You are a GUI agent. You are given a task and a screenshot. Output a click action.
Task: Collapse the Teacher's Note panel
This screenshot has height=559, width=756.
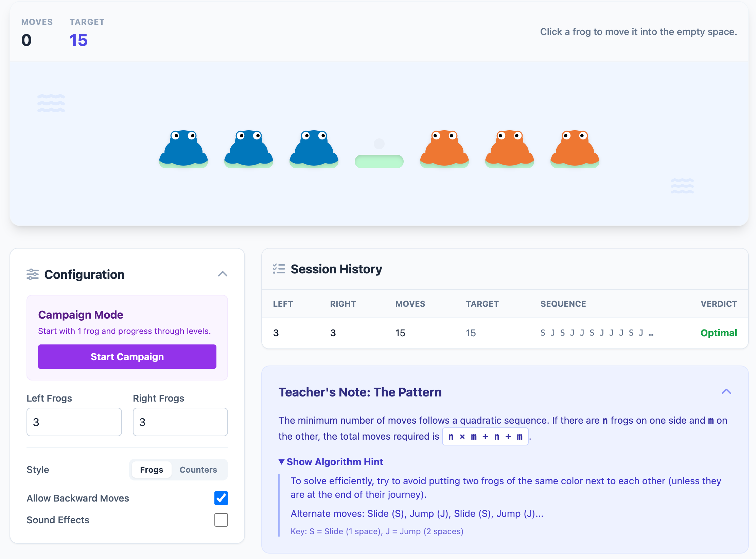(726, 392)
